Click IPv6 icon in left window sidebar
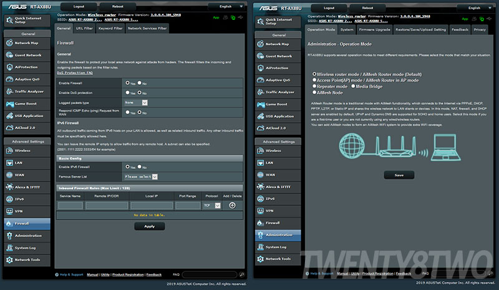This screenshot has height=290, width=499. click(9, 199)
